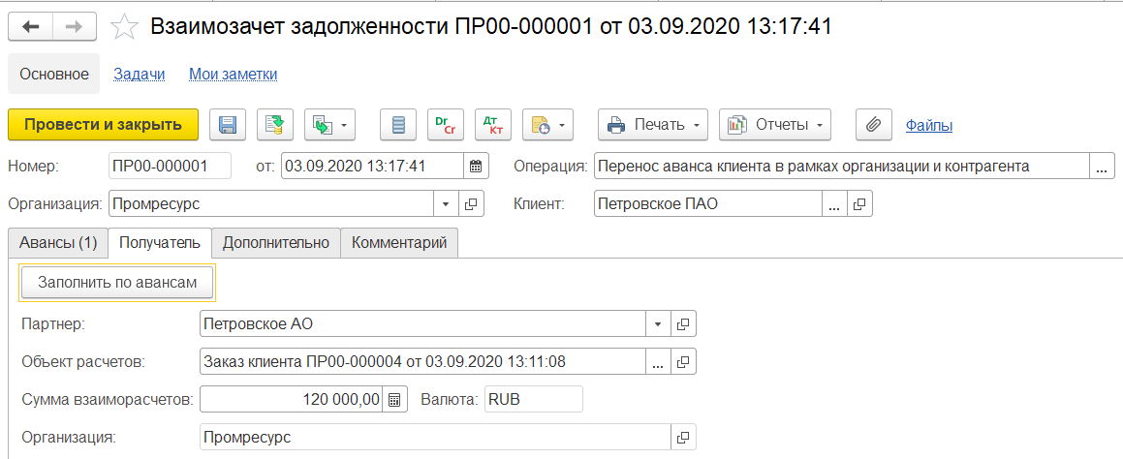Click the paperclip attachment icon
This screenshot has height=459, width=1123.
tap(873, 125)
